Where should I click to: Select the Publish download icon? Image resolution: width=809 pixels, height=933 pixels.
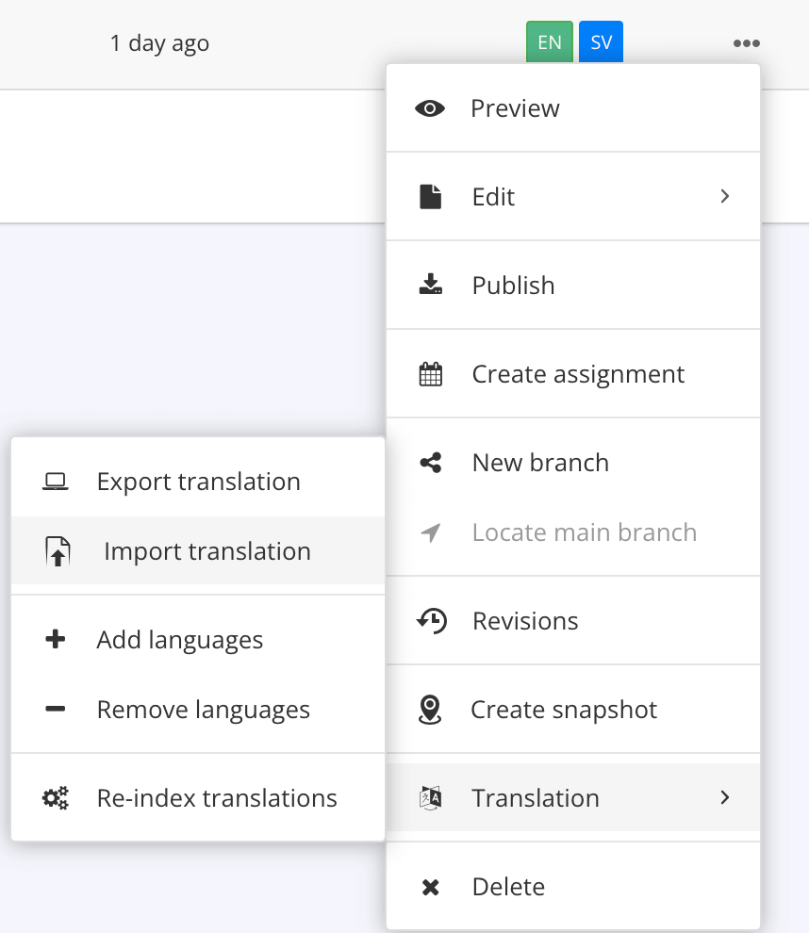click(x=430, y=285)
